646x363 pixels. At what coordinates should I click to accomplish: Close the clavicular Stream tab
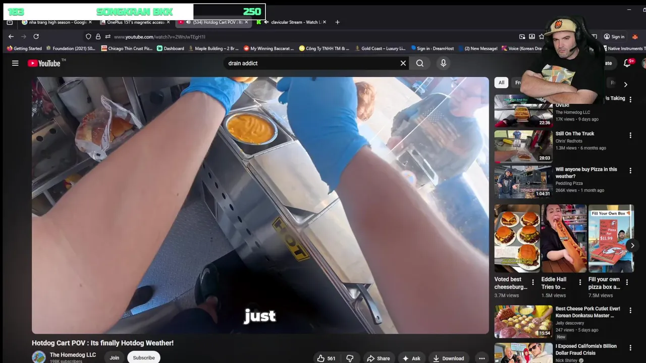click(x=324, y=22)
